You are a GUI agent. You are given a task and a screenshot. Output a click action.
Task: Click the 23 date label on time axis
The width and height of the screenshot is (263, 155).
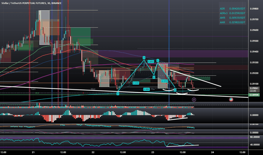tap(153, 152)
